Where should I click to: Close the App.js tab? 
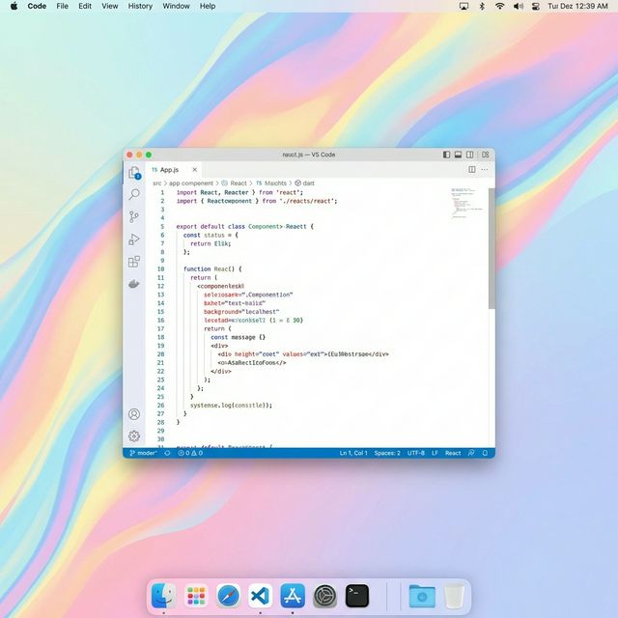click(x=195, y=170)
